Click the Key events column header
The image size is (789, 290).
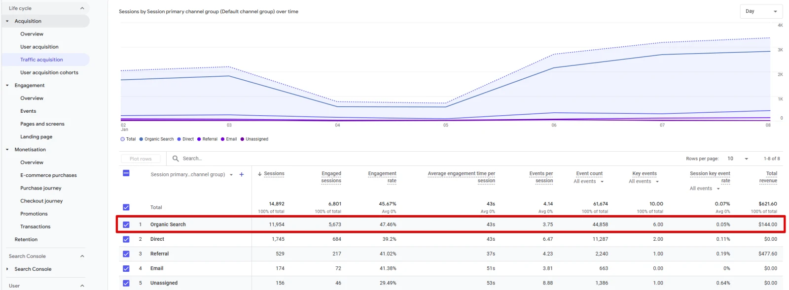click(645, 174)
